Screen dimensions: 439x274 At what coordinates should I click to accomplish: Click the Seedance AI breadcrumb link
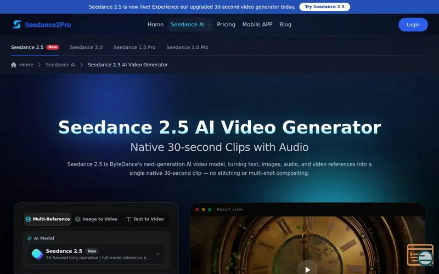tap(60, 65)
